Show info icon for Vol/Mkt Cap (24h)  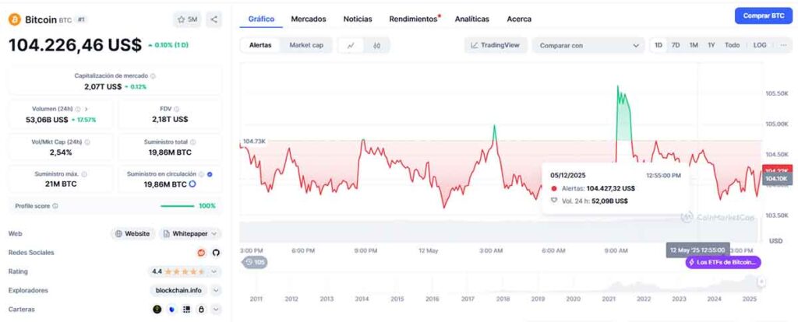(87, 142)
